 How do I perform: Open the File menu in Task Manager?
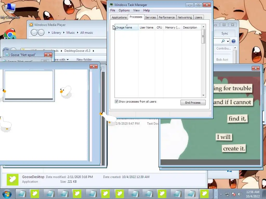click(x=113, y=10)
